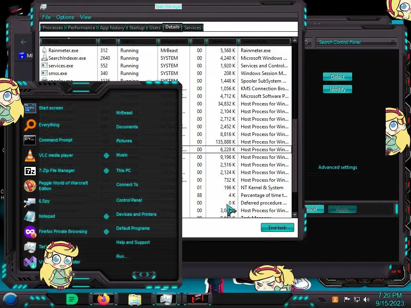Click the Start orb on the taskbar
The image size is (411, 308).
10,299
